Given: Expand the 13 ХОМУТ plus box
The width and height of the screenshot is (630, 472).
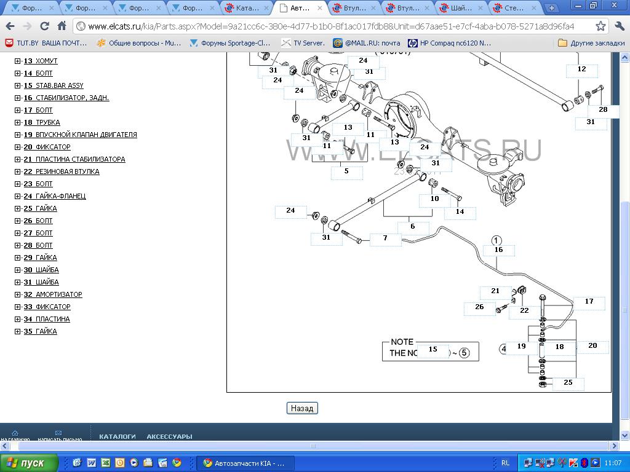Looking at the screenshot, I should click(x=17, y=61).
